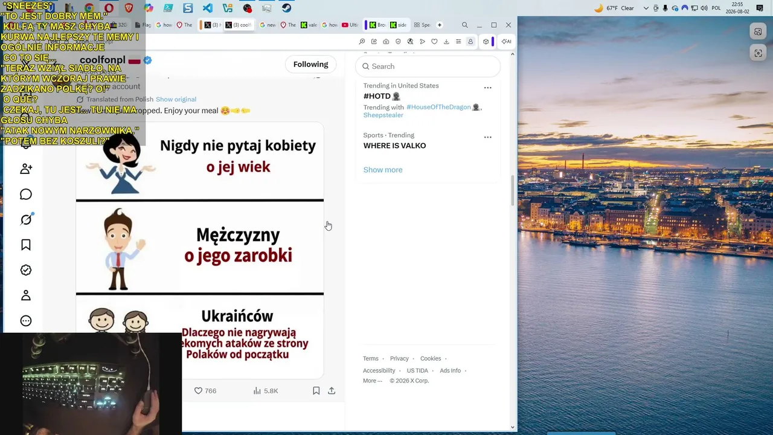Open the #HOTD trending topic
The height and width of the screenshot is (435, 773).
(382, 96)
